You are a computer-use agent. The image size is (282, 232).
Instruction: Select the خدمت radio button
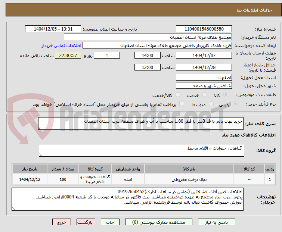click(204, 95)
